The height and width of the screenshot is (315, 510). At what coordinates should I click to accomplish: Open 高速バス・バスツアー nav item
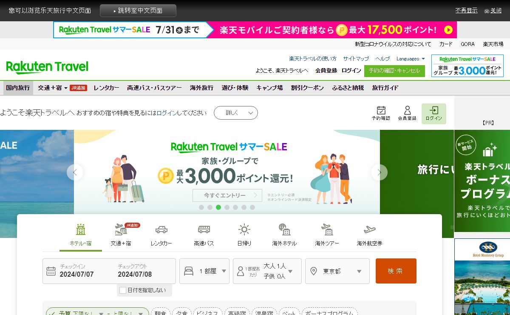coord(154,88)
